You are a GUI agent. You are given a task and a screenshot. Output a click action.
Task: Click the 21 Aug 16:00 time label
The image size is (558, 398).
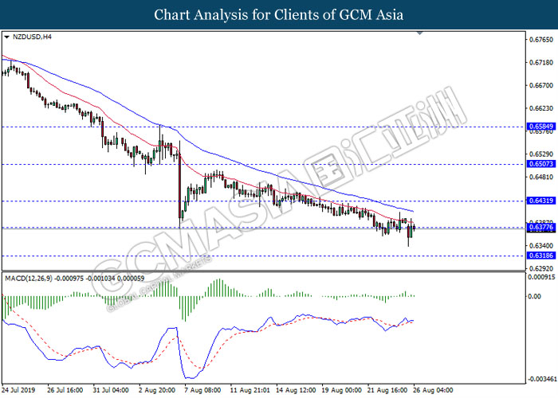tap(387, 390)
